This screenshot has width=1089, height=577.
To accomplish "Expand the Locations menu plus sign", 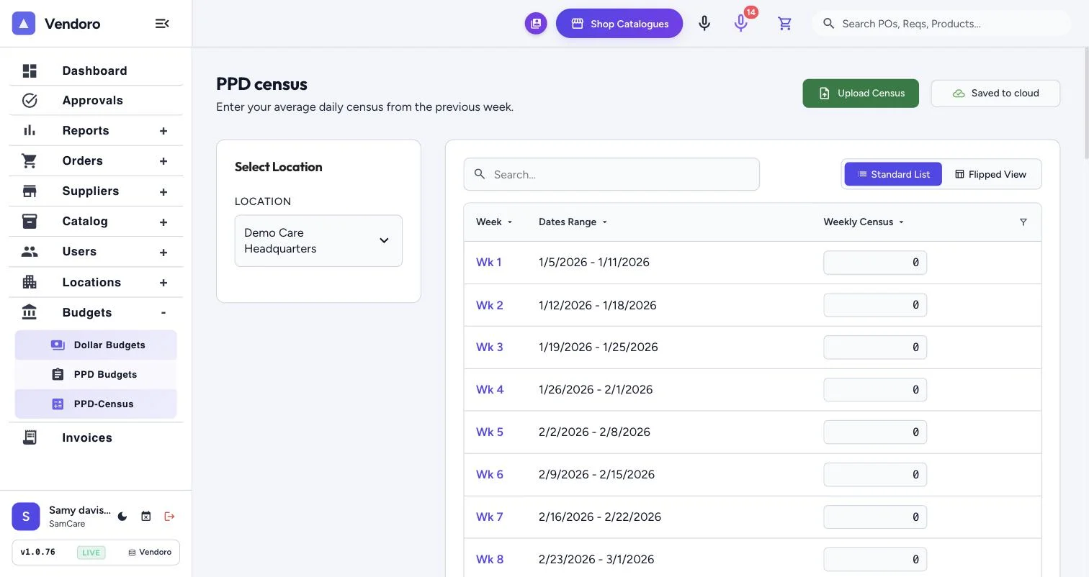I will 163,283.
